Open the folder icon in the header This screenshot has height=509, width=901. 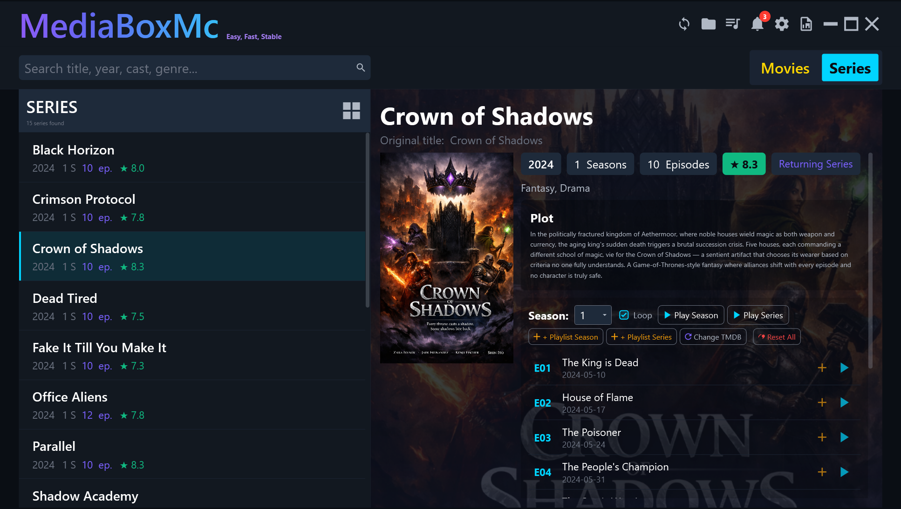coord(708,24)
